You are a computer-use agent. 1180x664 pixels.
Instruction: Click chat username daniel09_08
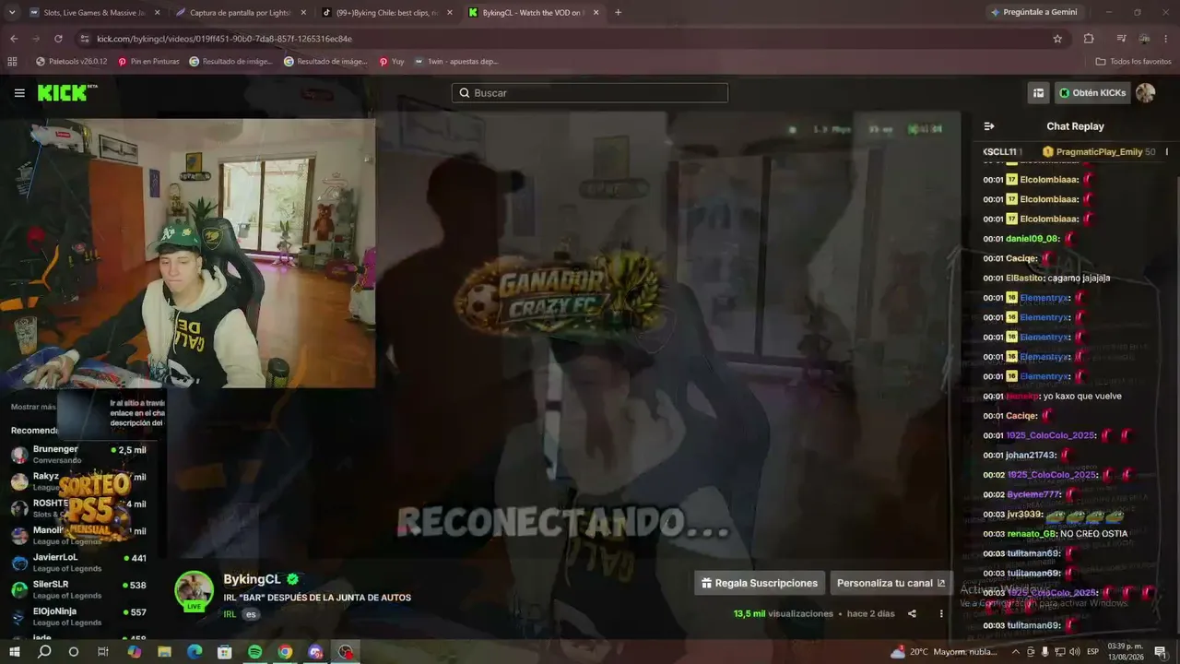(1032, 239)
